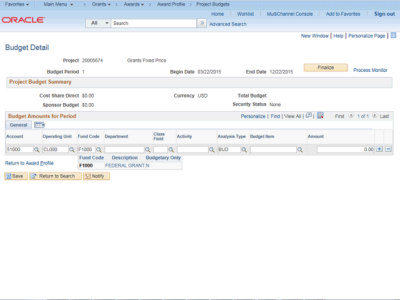Viewport: 400px width, 300px height.
Task: Open Award Profile breadcrumb
Action: coord(171,4)
